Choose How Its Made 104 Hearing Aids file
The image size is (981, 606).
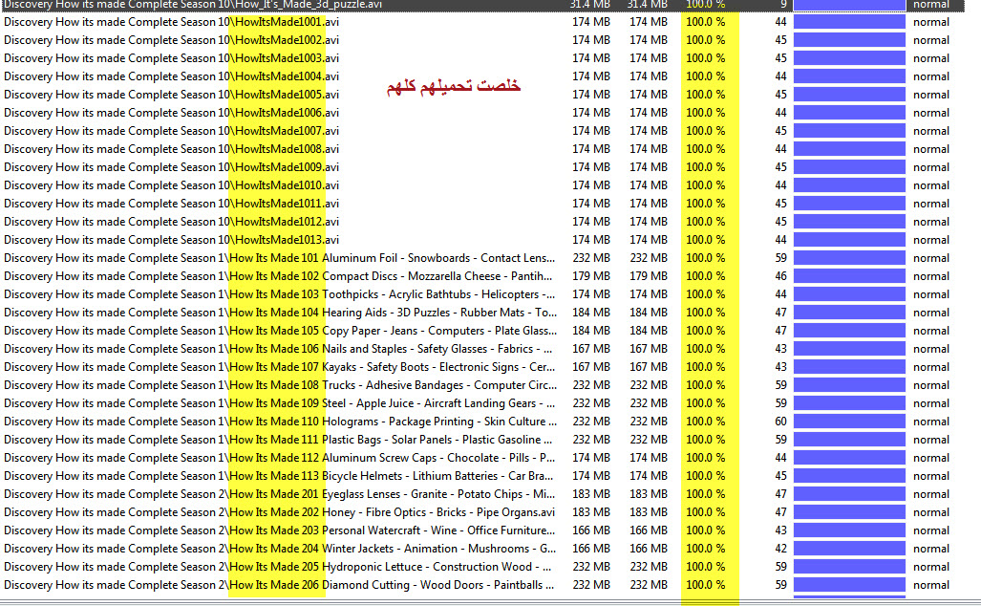tap(280, 313)
